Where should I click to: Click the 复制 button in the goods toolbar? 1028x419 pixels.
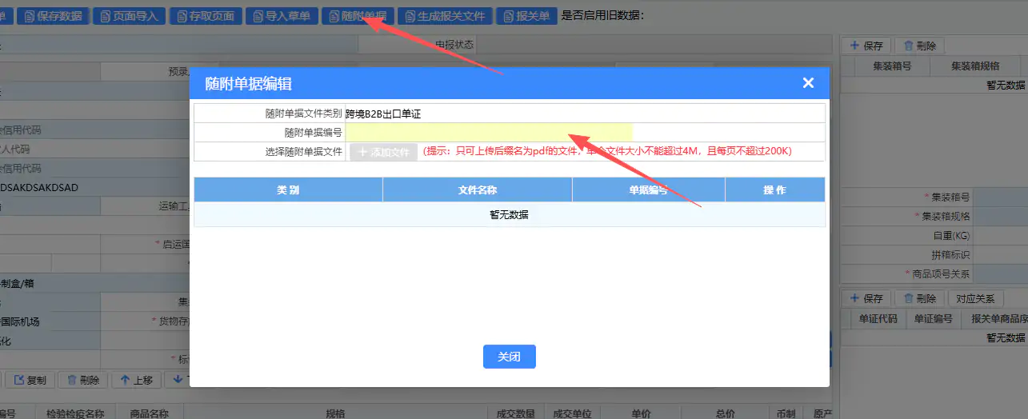pos(30,381)
